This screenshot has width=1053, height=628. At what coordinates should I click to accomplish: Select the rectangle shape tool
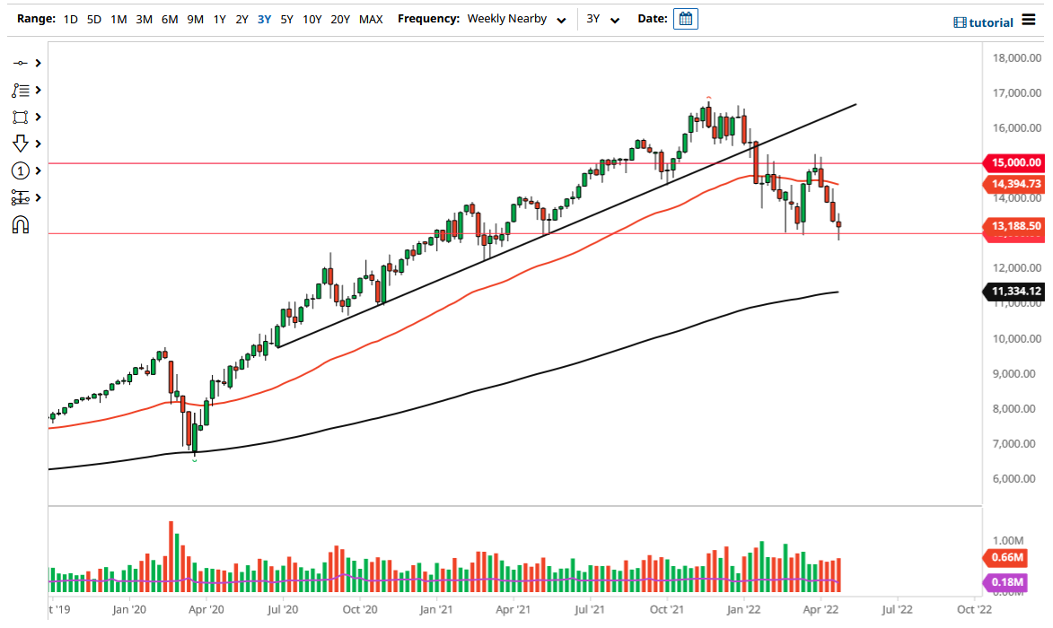click(21, 118)
